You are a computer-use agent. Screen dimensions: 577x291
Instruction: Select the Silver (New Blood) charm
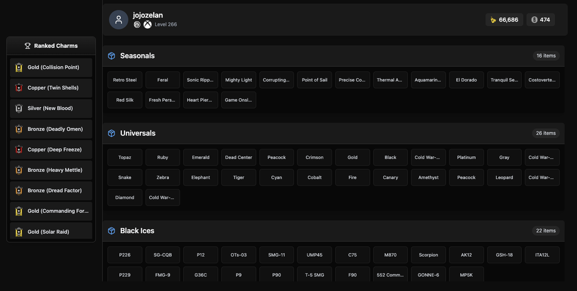(51, 108)
